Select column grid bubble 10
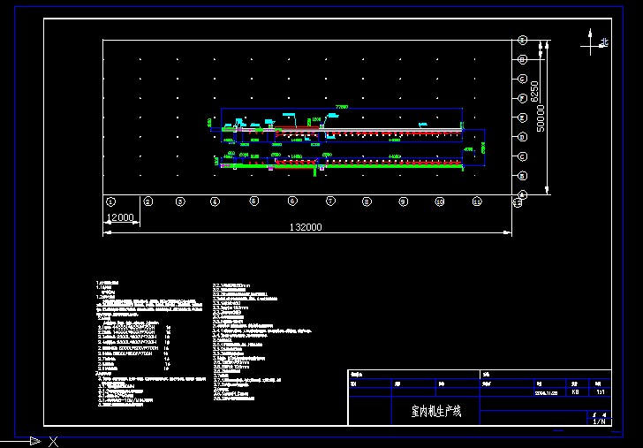The image size is (643, 448). 440,201
